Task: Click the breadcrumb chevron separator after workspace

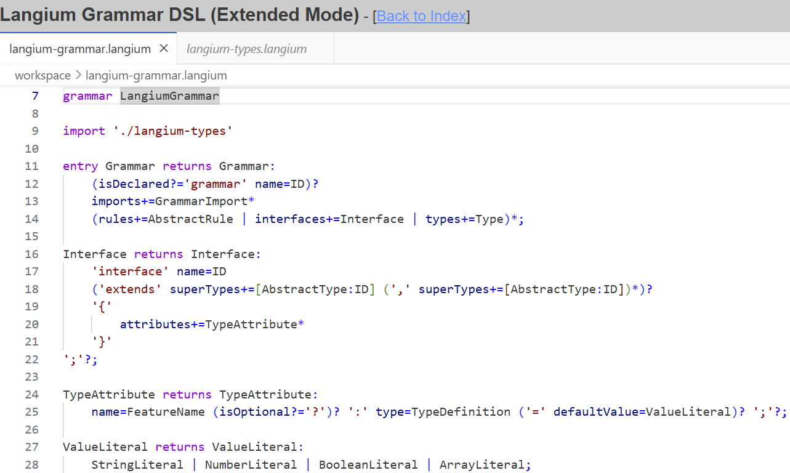Action: pyautogui.click(x=78, y=76)
